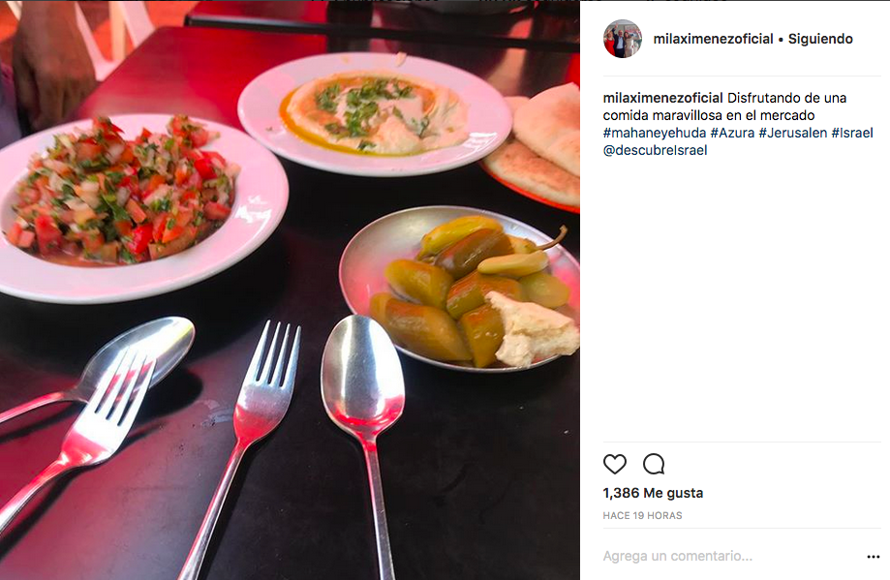Open the #Israel hashtag
The width and height of the screenshot is (890, 580).
pyautogui.click(x=852, y=133)
